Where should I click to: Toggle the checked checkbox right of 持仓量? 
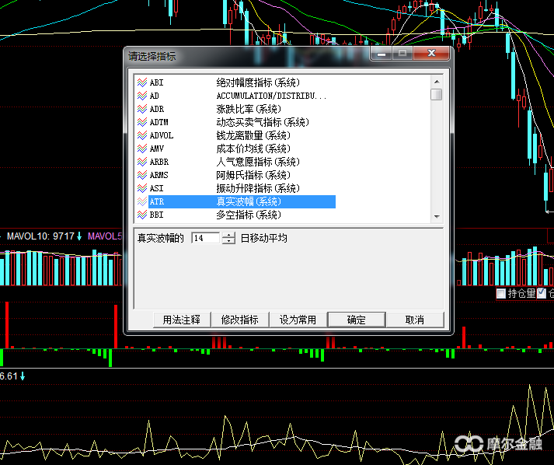tap(542, 293)
